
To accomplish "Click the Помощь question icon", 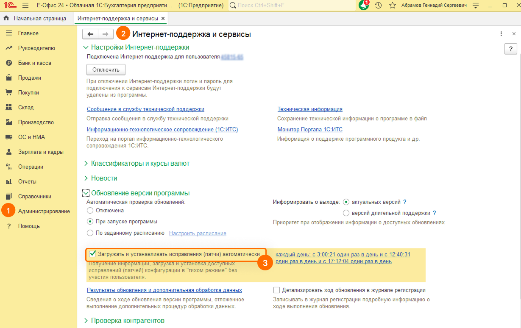I will [x=8, y=226].
